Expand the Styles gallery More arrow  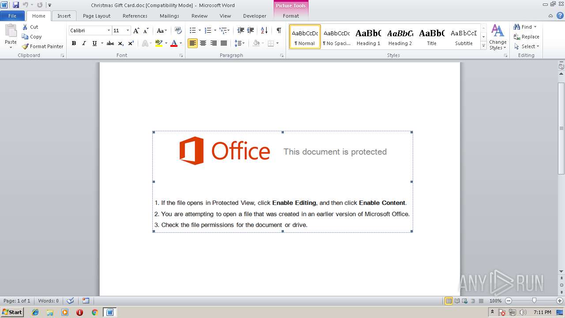[483, 45]
